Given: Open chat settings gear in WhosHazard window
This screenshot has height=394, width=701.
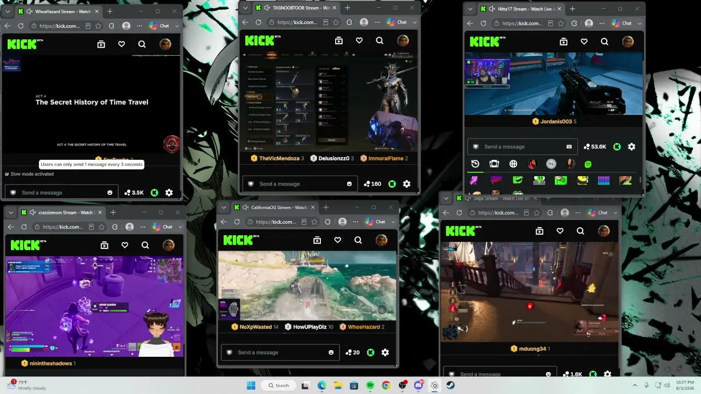Looking at the screenshot, I should 169,193.
